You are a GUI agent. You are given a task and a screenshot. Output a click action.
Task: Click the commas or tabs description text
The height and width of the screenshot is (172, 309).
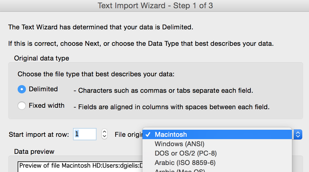click(x=165, y=91)
